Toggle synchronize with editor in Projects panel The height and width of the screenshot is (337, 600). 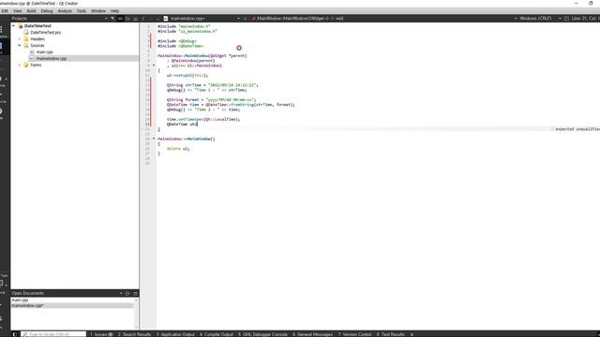pyautogui.click(x=120, y=19)
